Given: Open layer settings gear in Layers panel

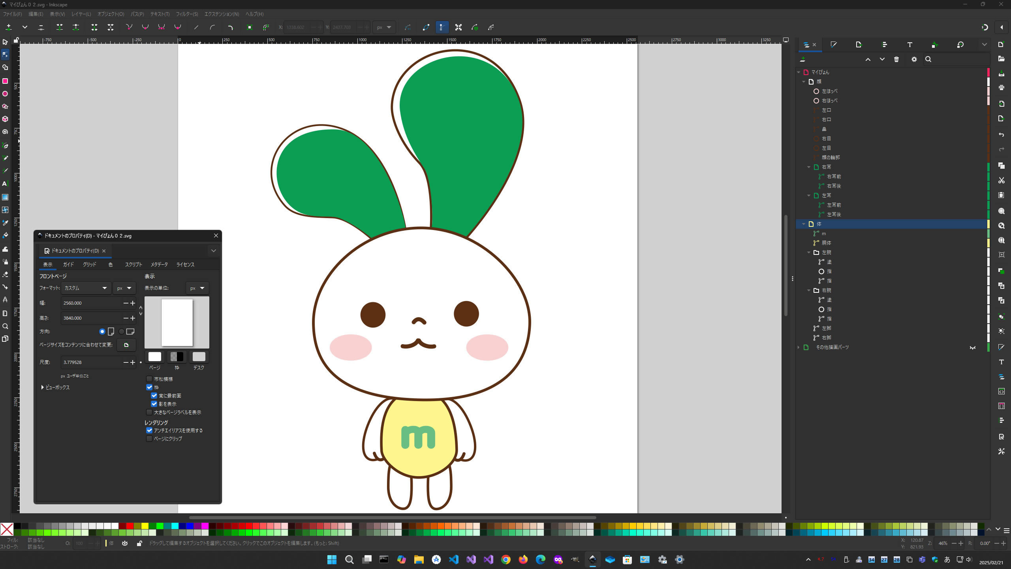Looking at the screenshot, I should coord(914,59).
